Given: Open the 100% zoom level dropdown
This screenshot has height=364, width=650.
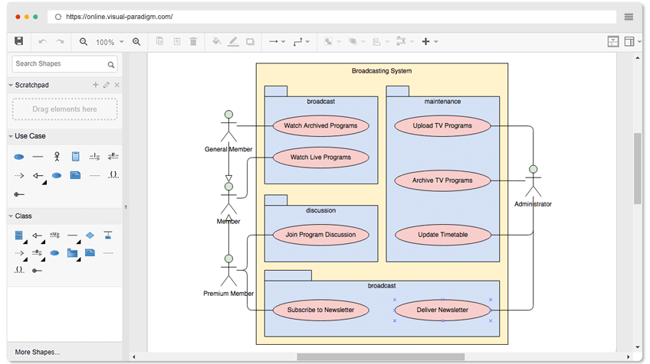Looking at the screenshot, I should 110,42.
